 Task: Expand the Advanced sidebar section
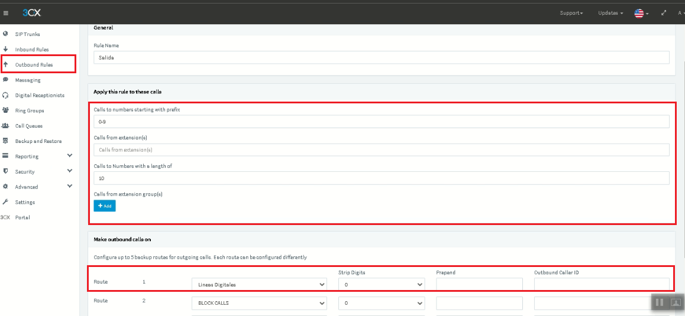point(69,187)
